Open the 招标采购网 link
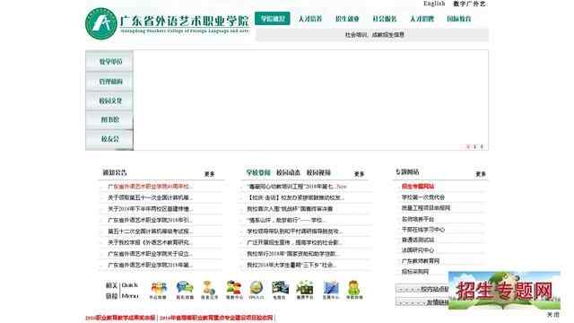 click(x=415, y=272)
